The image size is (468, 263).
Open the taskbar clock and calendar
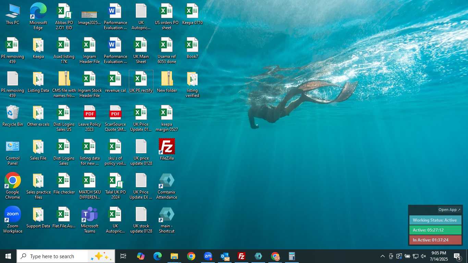(x=439, y=256)
